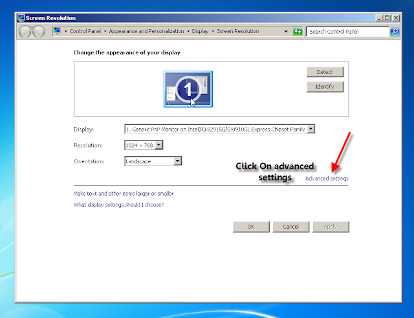Open Advanced settings link
The image size is (414, 318).
[327, 178]
